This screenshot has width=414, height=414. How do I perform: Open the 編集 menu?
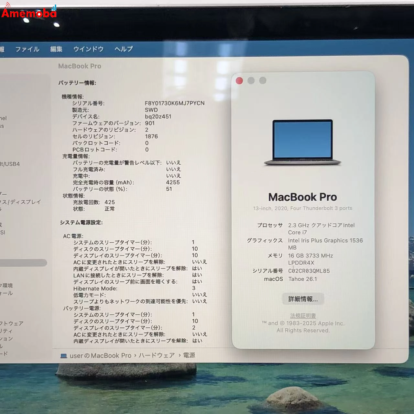click(x=56, y=49)
